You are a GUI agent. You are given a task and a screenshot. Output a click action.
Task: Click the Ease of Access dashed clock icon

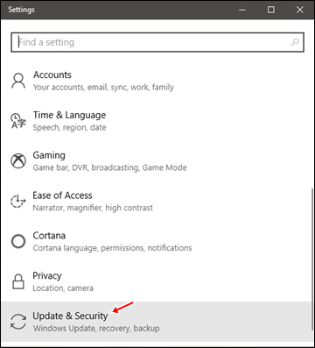coord(18,201)
